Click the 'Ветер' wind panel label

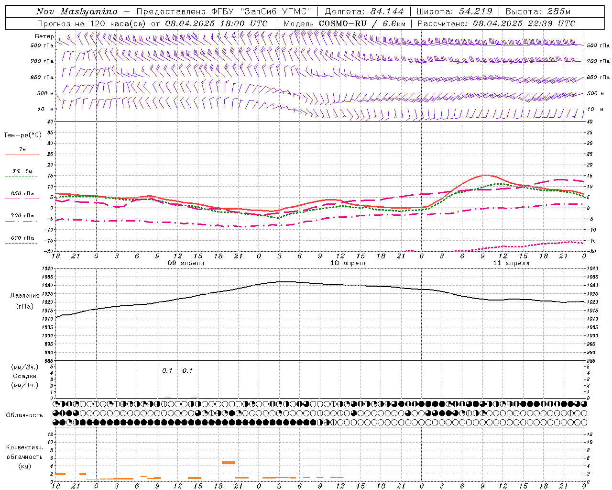click(x=44, y=36)
